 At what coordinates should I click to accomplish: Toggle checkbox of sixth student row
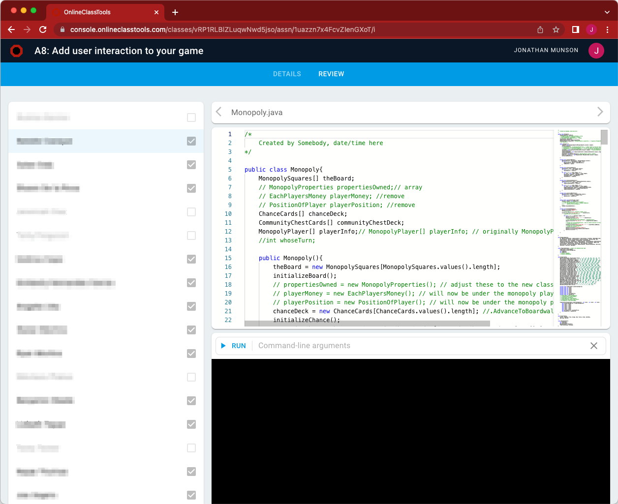[191, 236]
